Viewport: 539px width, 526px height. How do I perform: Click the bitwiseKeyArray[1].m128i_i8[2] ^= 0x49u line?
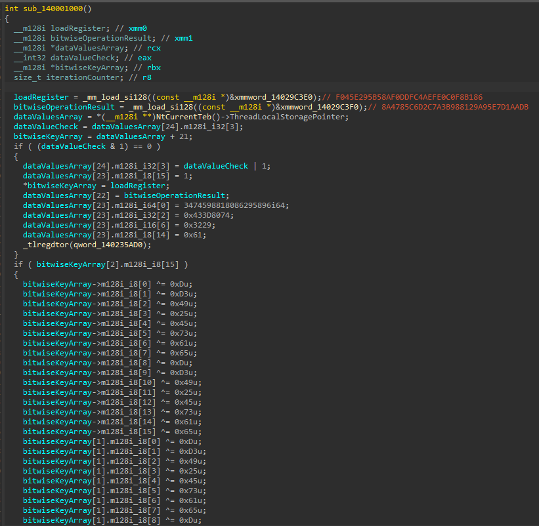click(x=114, y=462)
